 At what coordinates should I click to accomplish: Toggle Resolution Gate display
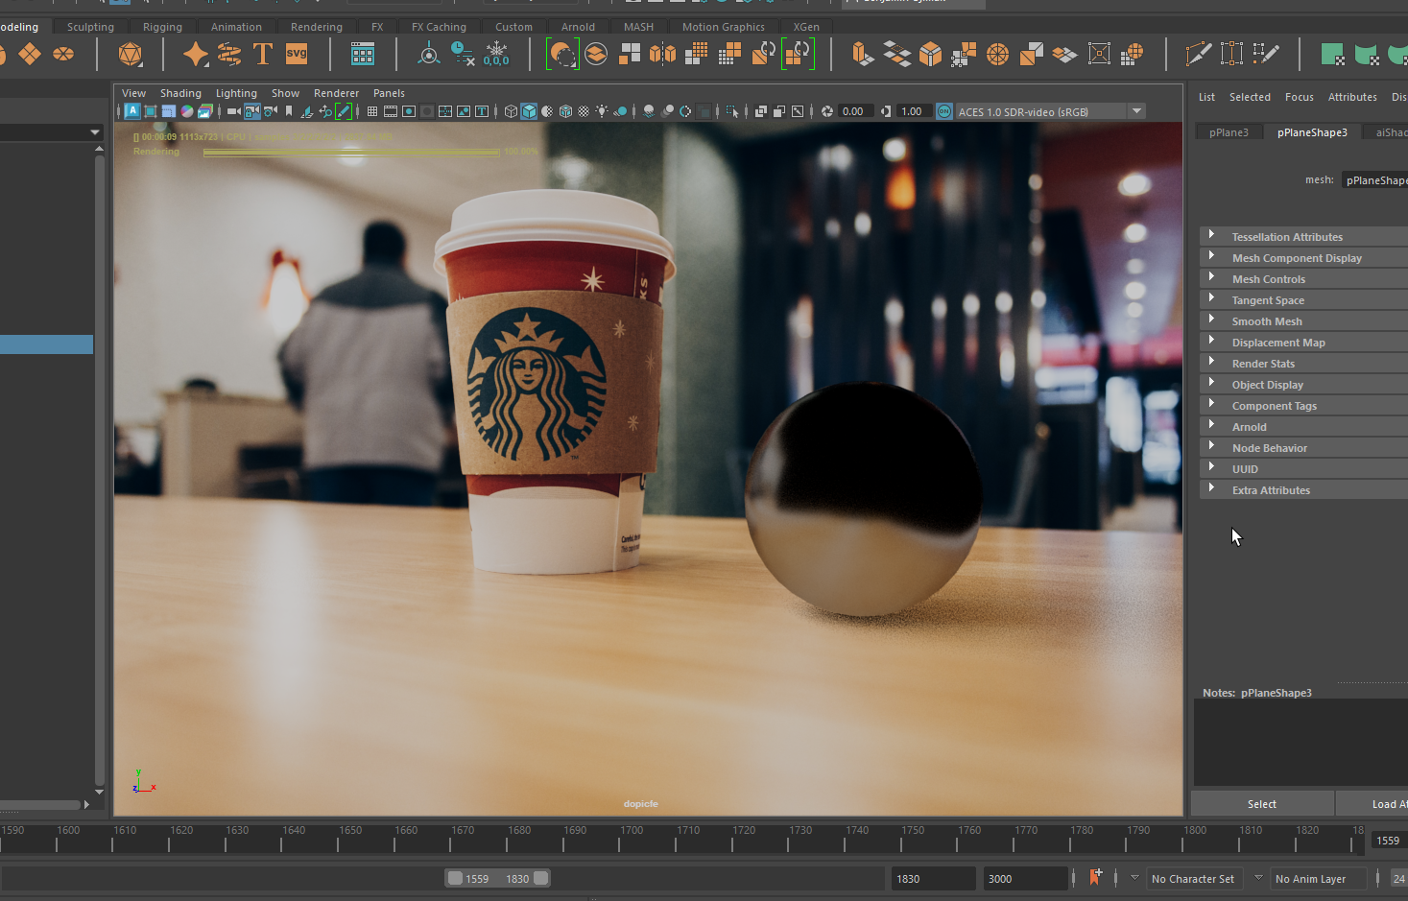[x=409, y=111]
